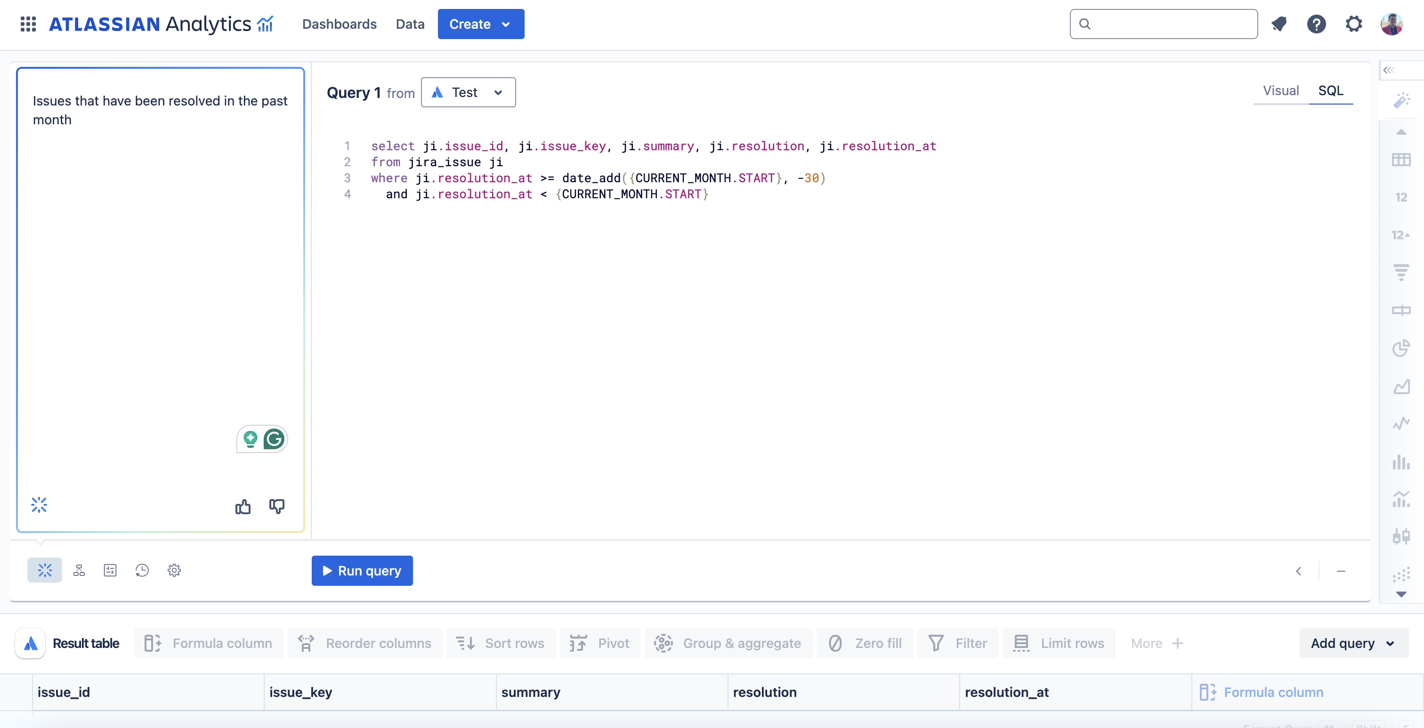Screen dimensions: 1424x728
Task: Select the magic wand auto chart icon
Action: 1401,100
